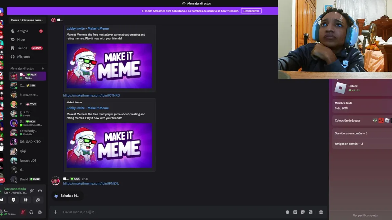Create a new direct message with plus

click(43, 68)
